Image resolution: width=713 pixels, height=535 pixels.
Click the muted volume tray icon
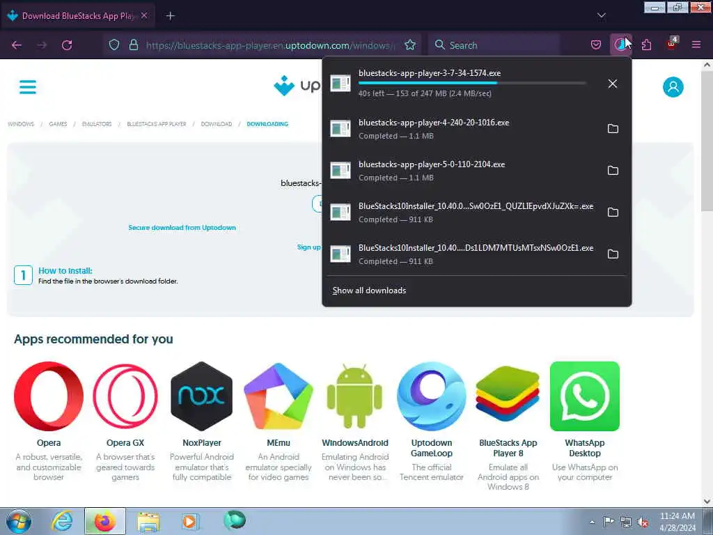643,522
